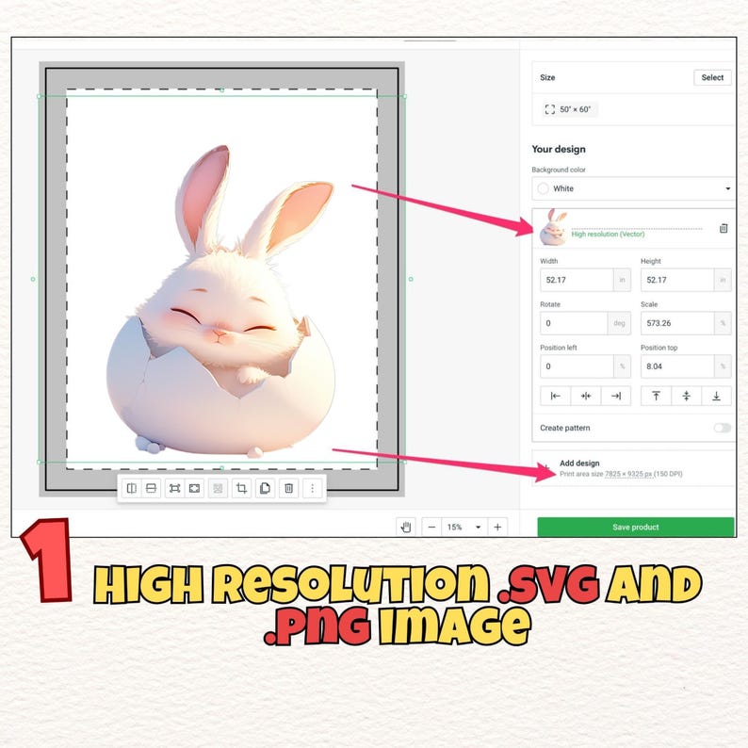Delete design via toolbar trash icon
Screen dimensions: 748x748
coord(288,488)
